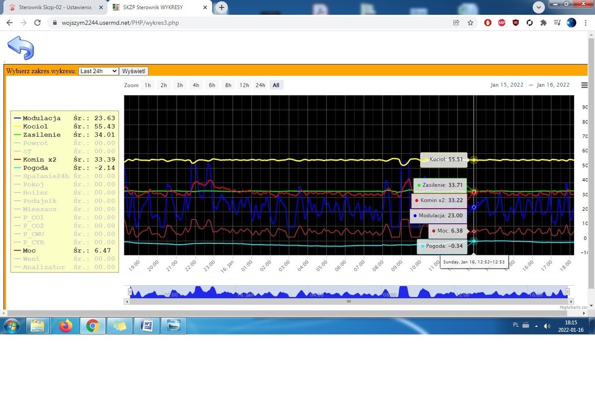Open the Highcharts chart context menu icon
595x418 pixels.
tap(584, 85)
